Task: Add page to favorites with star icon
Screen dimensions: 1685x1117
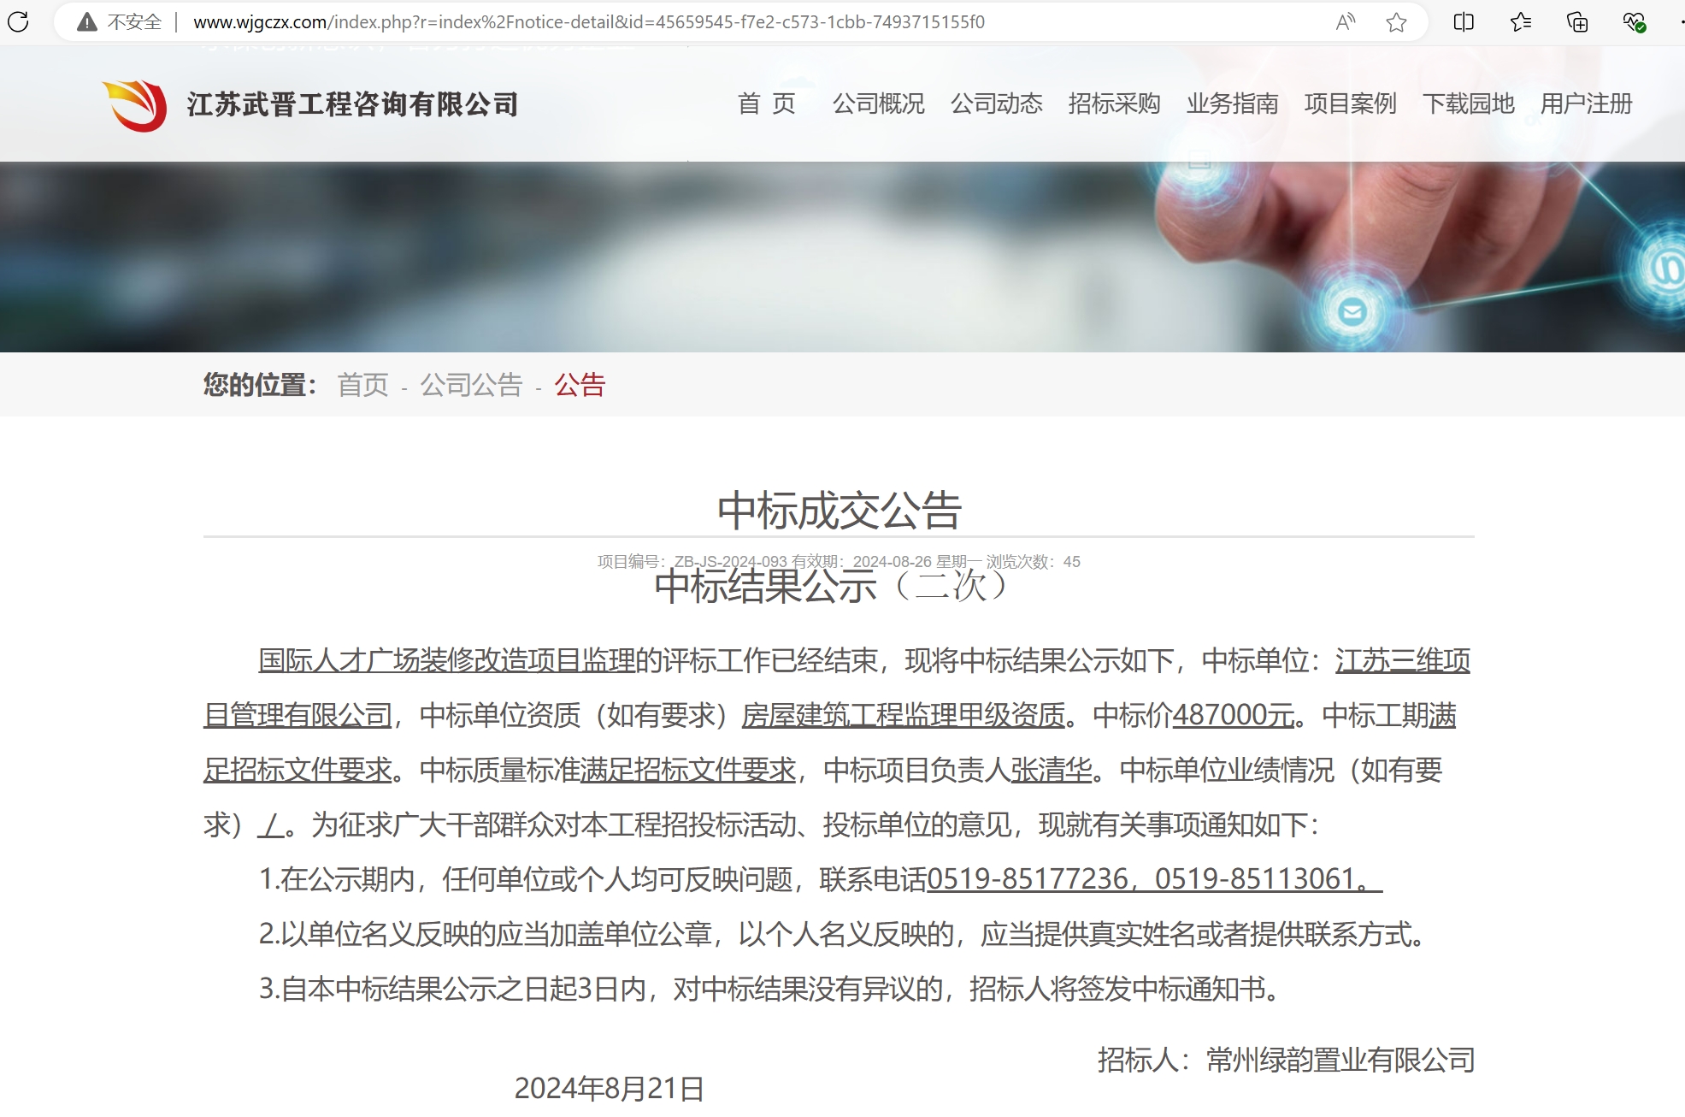Action: click(x=1396, y=22)
